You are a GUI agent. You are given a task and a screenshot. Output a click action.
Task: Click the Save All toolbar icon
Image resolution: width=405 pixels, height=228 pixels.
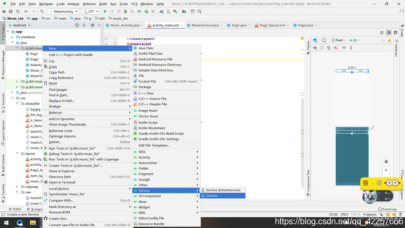[x=11, y=12]
